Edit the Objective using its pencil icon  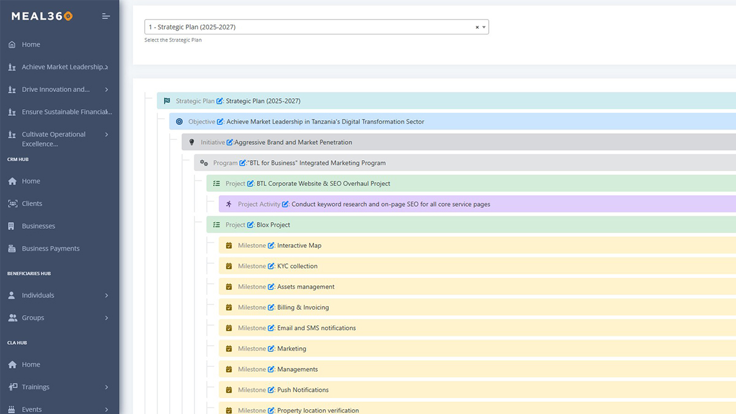220,121
